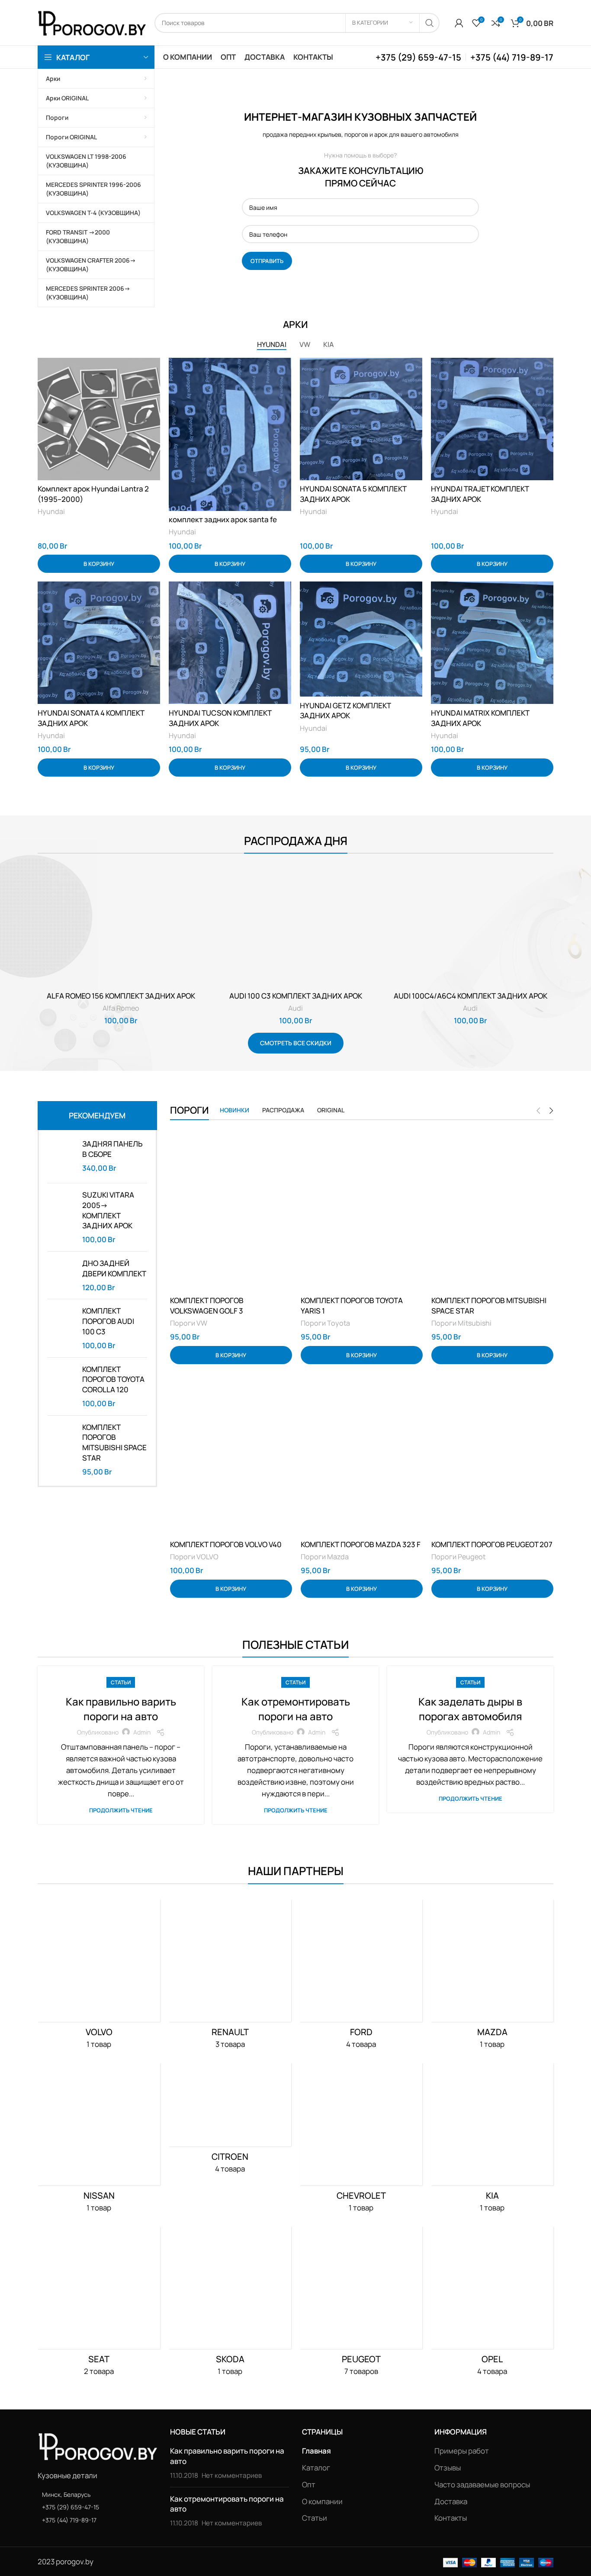Open Alfa Romeo 156 sale item
591x2576 pixels.
pos(121,996)
